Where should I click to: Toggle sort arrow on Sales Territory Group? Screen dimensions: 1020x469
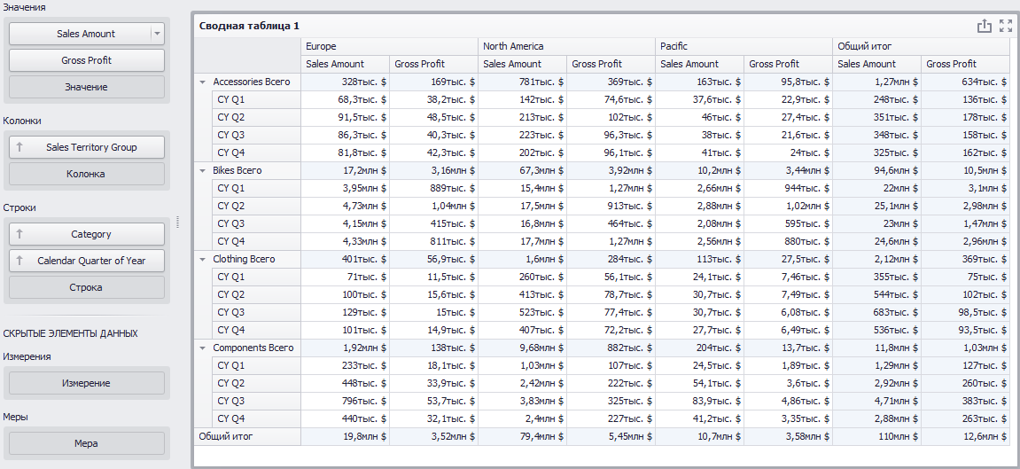pos(19,148)
